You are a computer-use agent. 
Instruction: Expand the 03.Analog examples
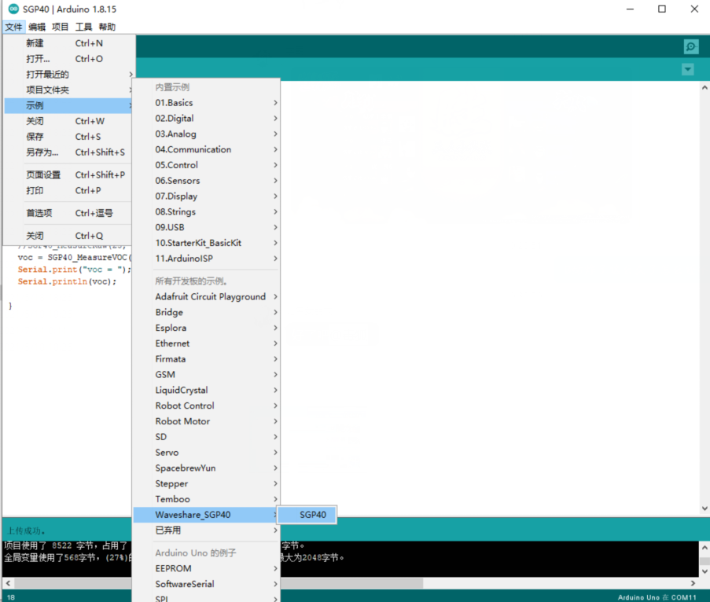coord(207,134)
